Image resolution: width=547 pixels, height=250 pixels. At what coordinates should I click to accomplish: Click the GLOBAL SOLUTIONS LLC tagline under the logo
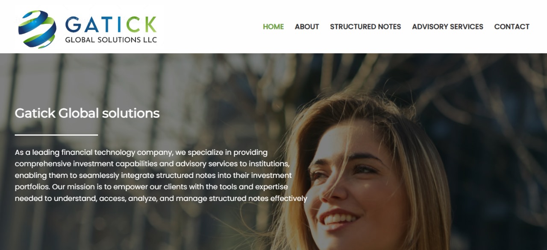click(111, 40)
